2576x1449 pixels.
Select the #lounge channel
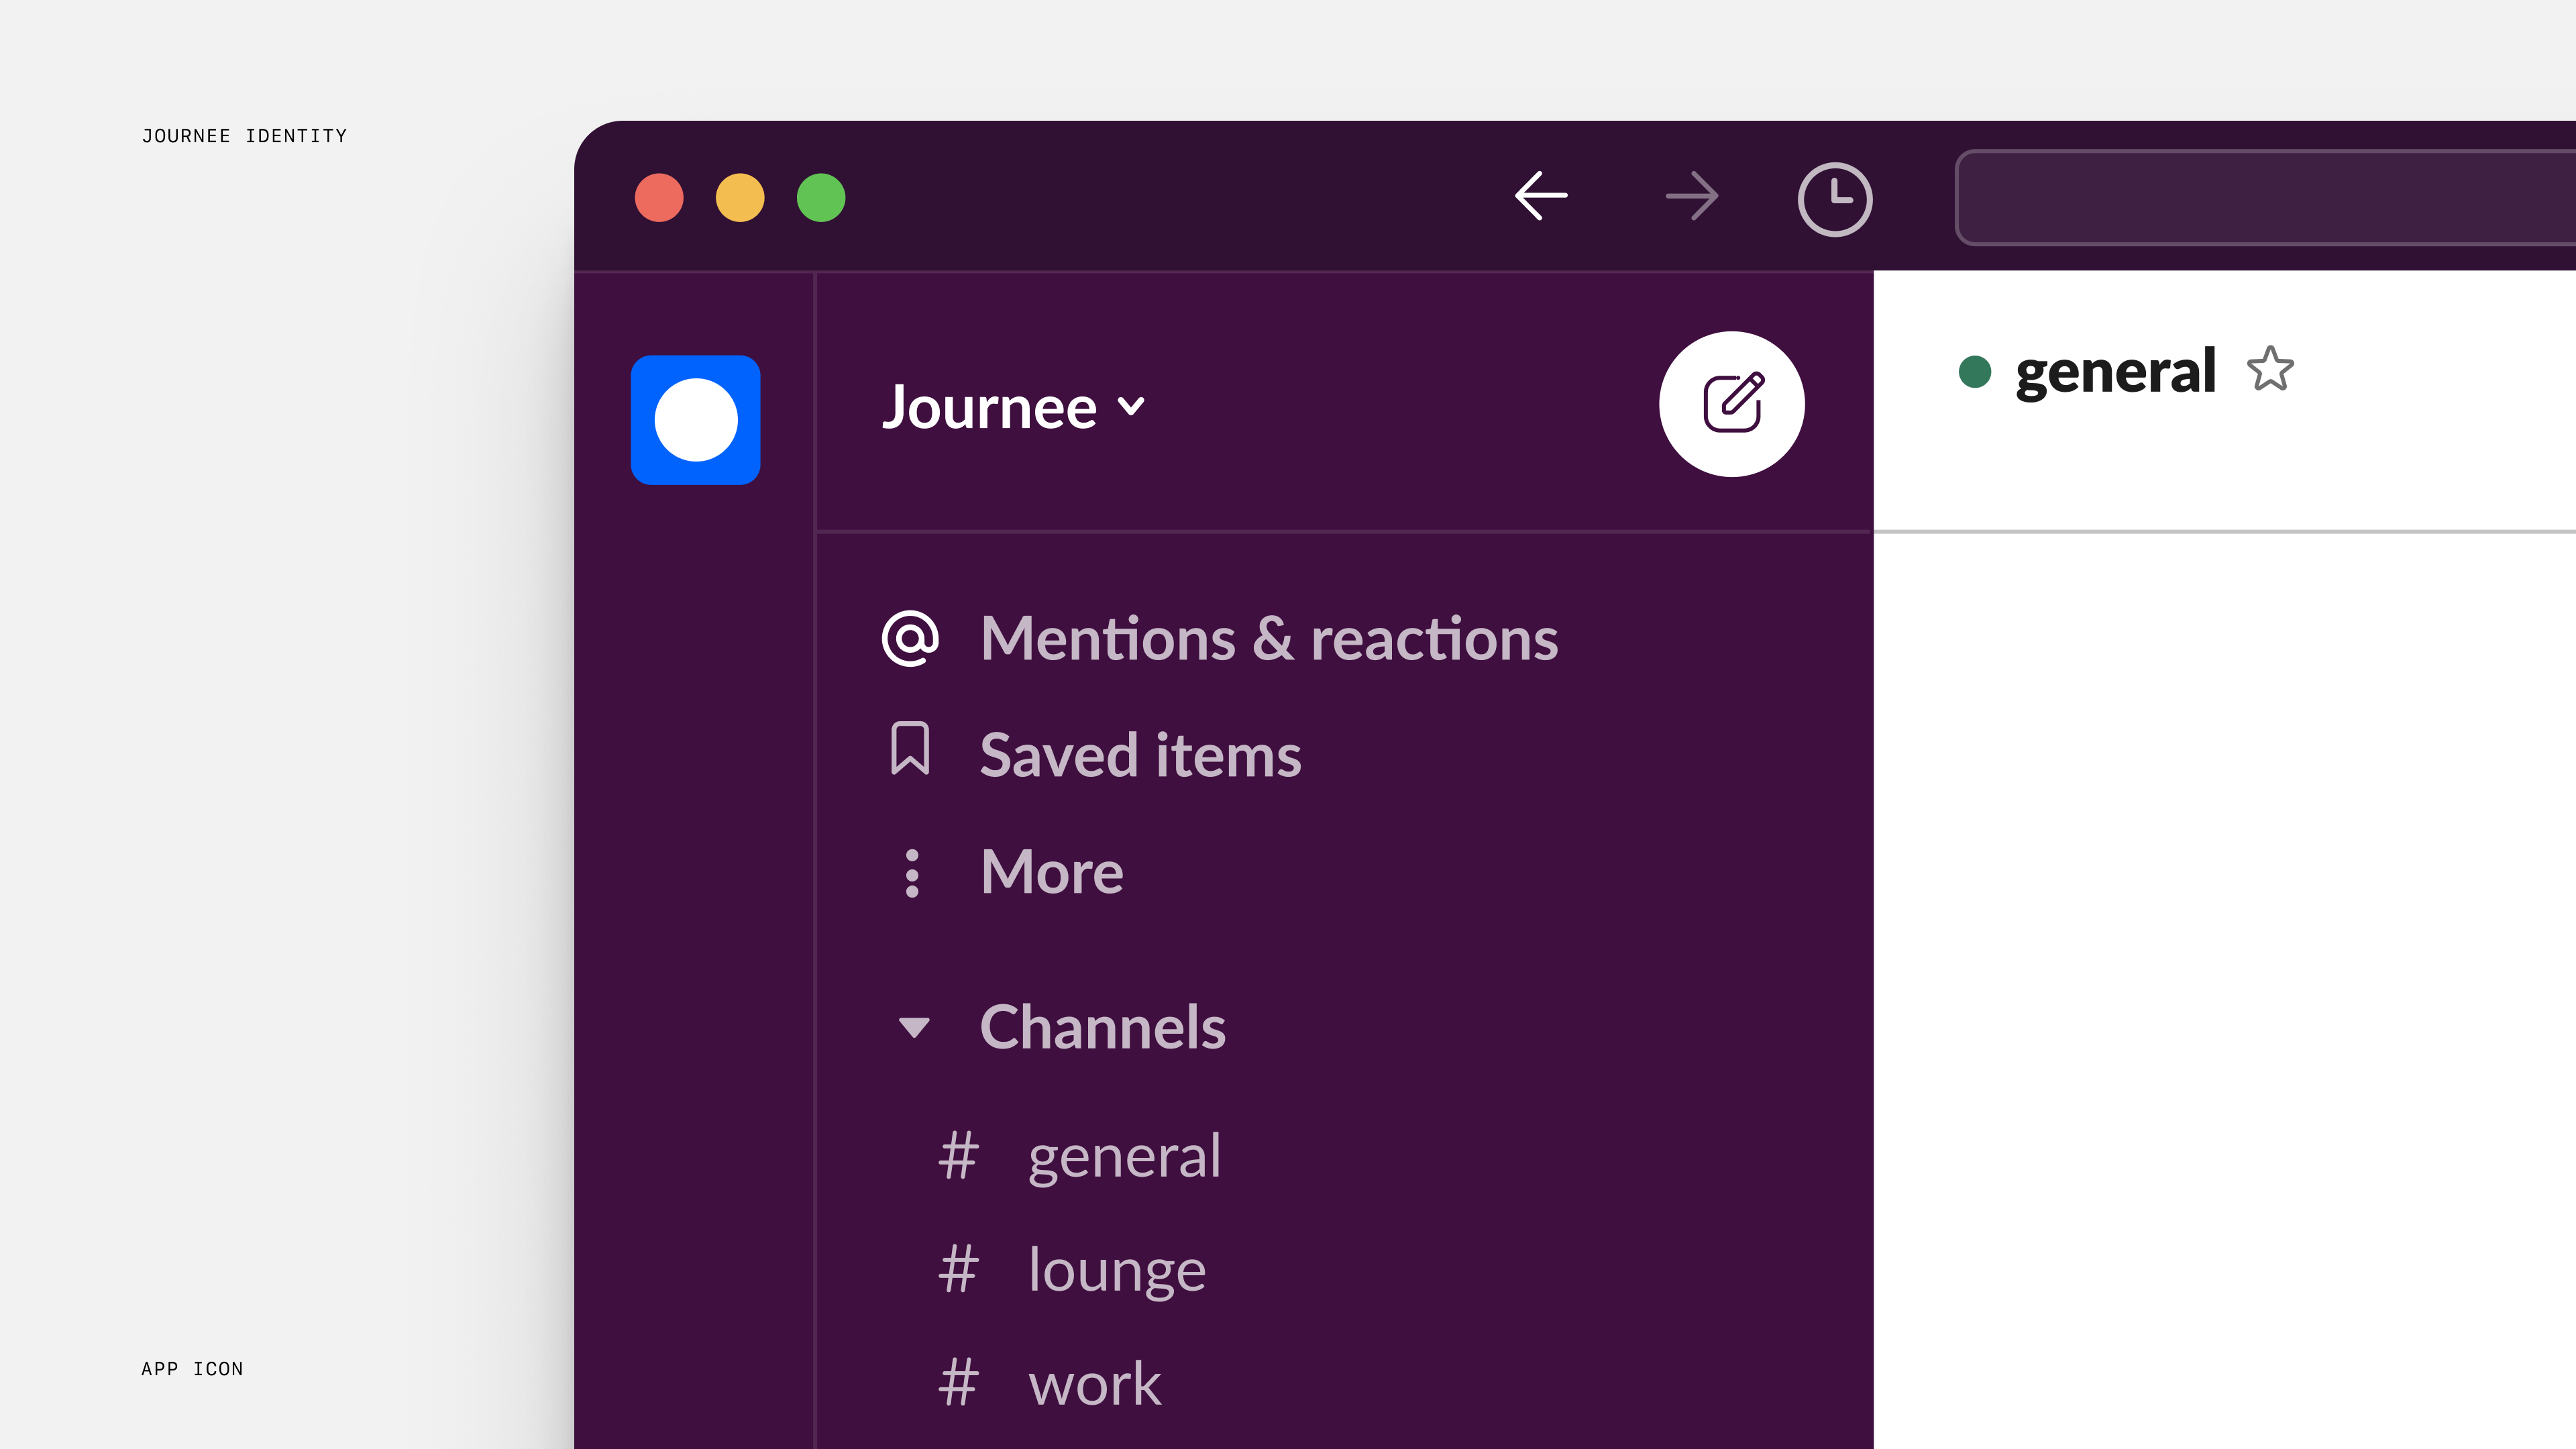[1116, 1270]
